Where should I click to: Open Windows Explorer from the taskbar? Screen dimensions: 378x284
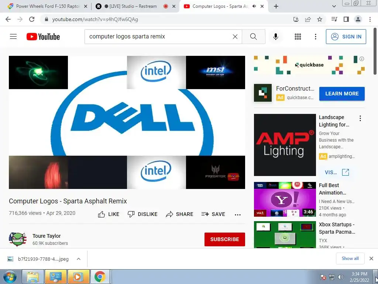(33, 277)
